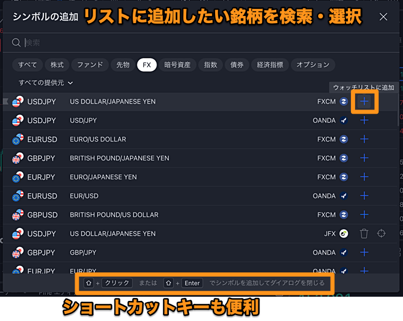Click the search magnifier icon
Screen dimensions: 403x321
[16, 43]
